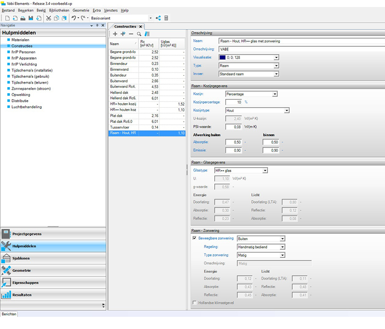Click the scissors cut icon

(49, 18)
